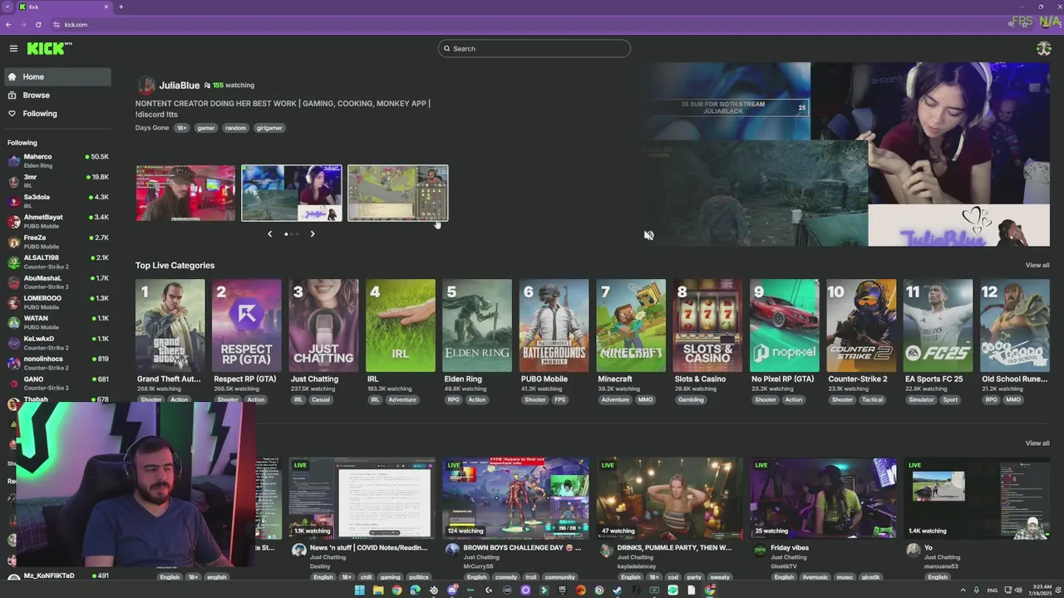This screenshot has width=1064, height=598.
Task: Open Minecraft category card
Action: [631, 326]
